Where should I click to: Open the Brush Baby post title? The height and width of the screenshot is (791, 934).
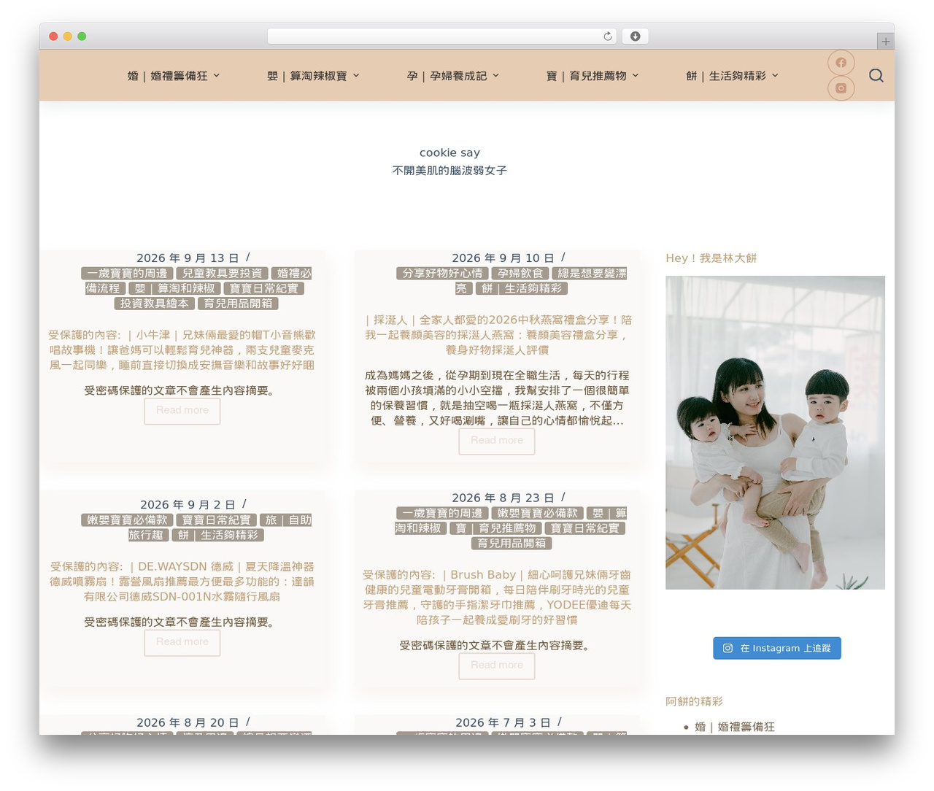pos(497,598)
